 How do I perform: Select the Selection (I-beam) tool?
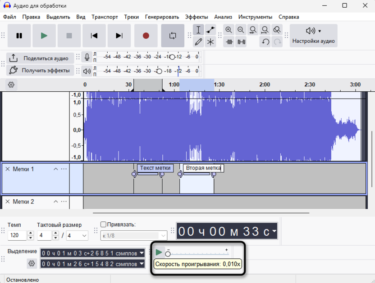click(x=198, y=30)
